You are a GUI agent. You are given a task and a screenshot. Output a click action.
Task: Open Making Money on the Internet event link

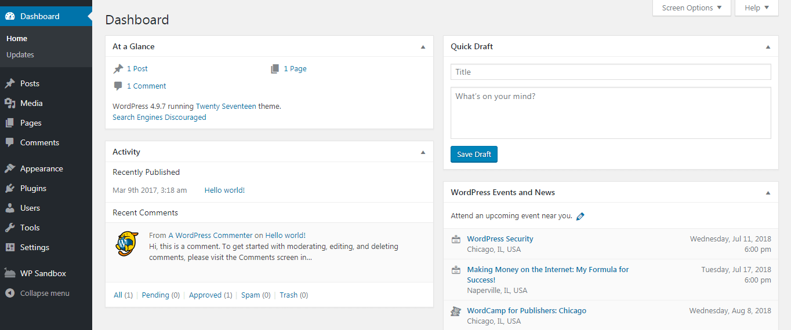coord(548,274)
